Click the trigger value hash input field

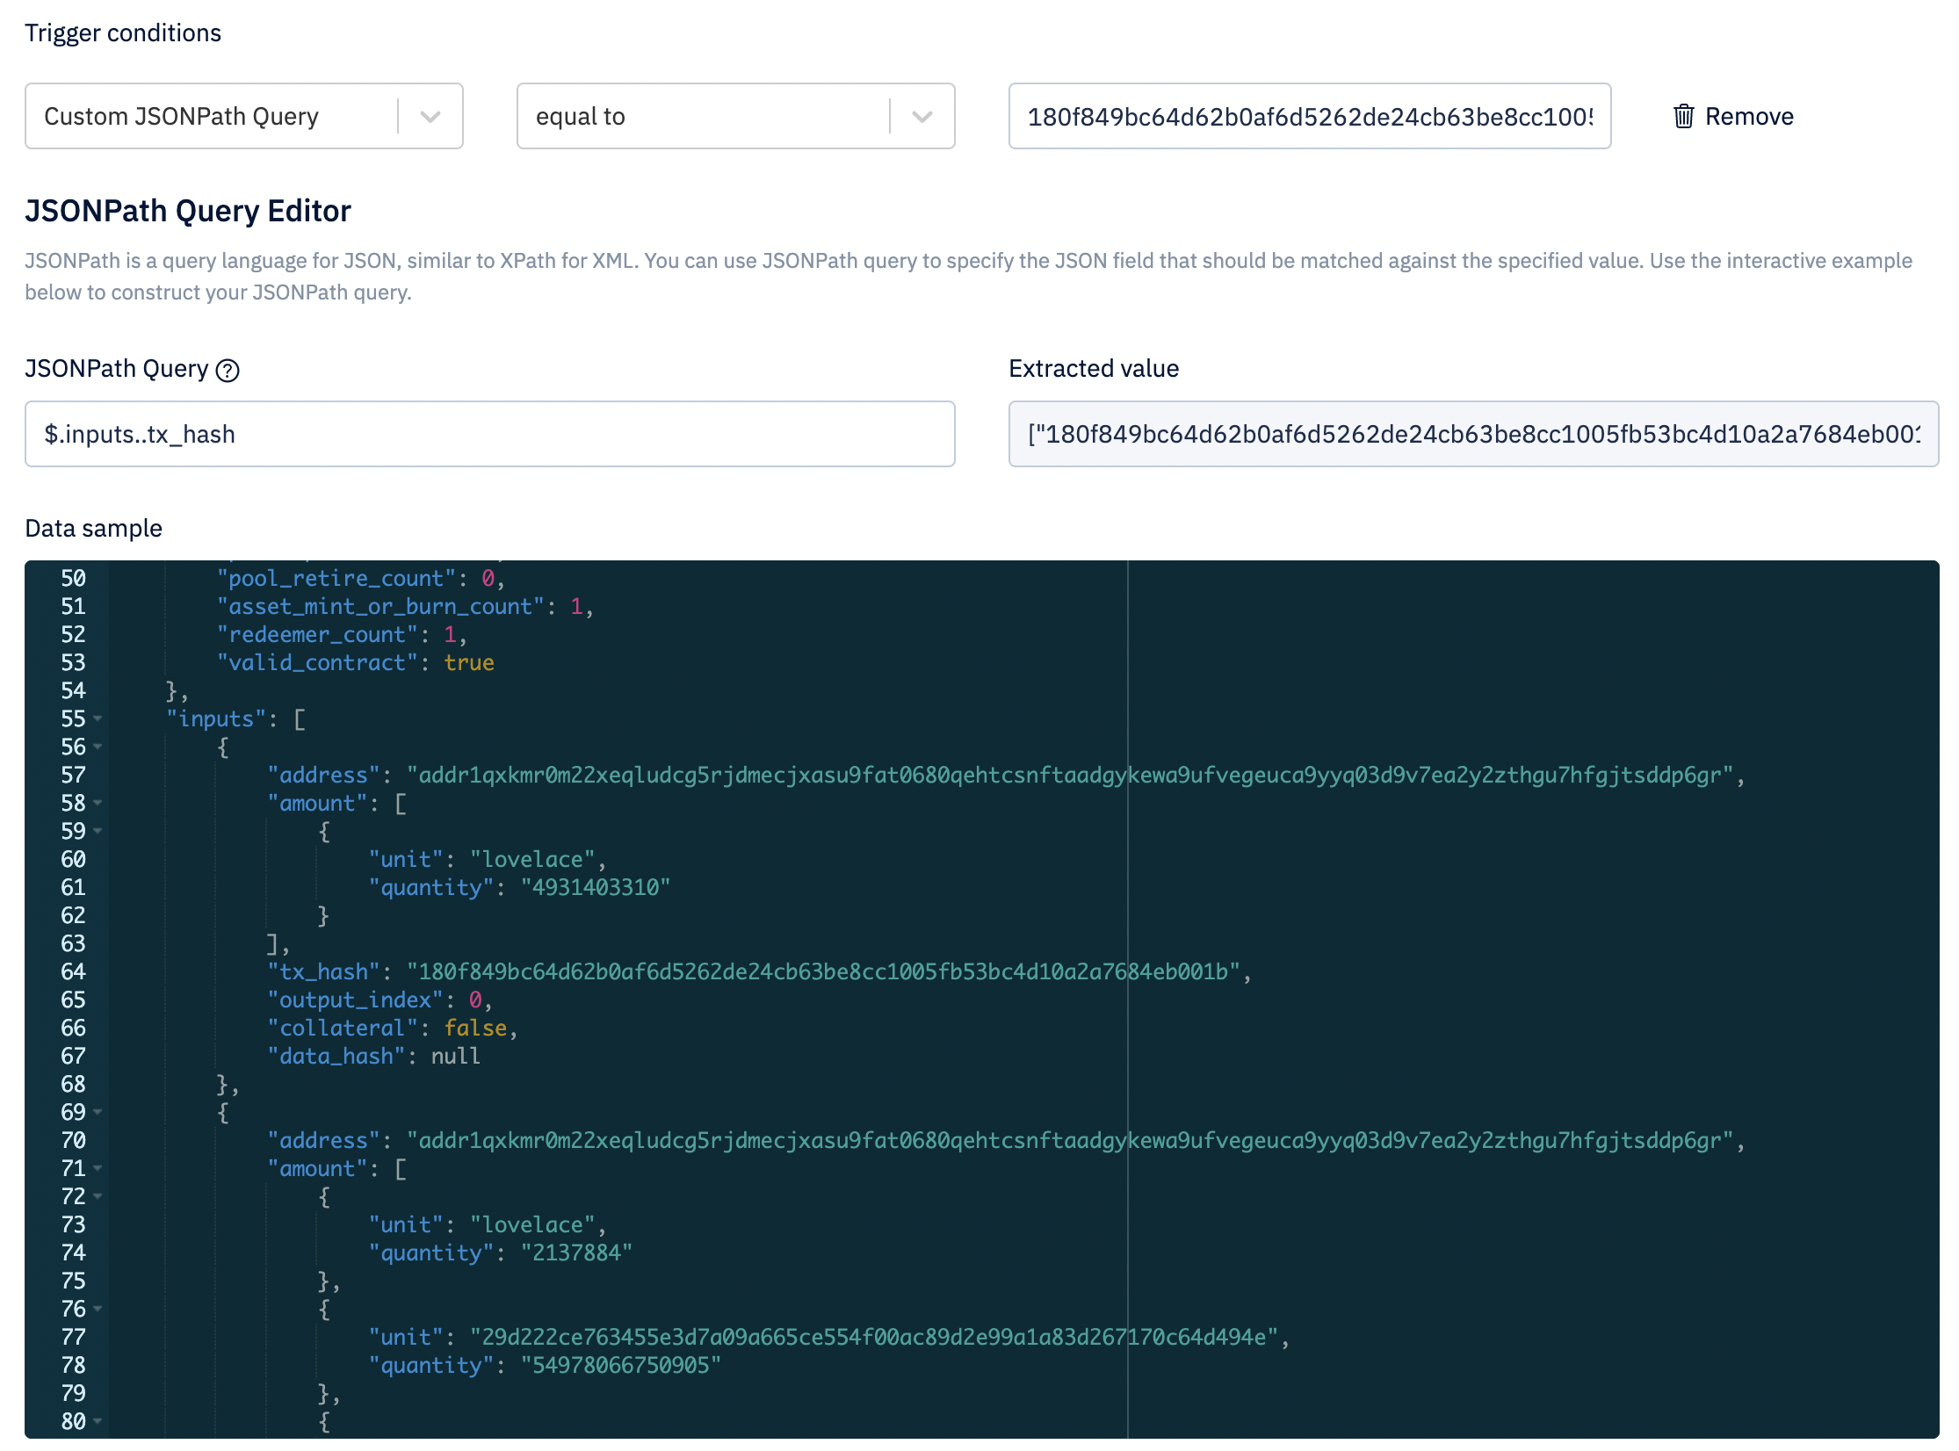[x=1309, y=116]
